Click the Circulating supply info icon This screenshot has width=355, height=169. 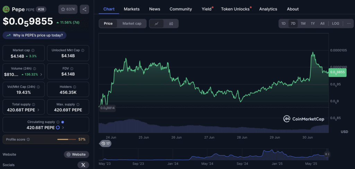(58, 122)
